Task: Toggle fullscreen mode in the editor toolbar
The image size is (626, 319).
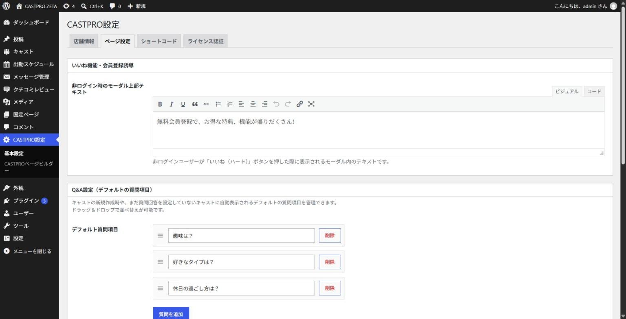Action: pos(311,104)
